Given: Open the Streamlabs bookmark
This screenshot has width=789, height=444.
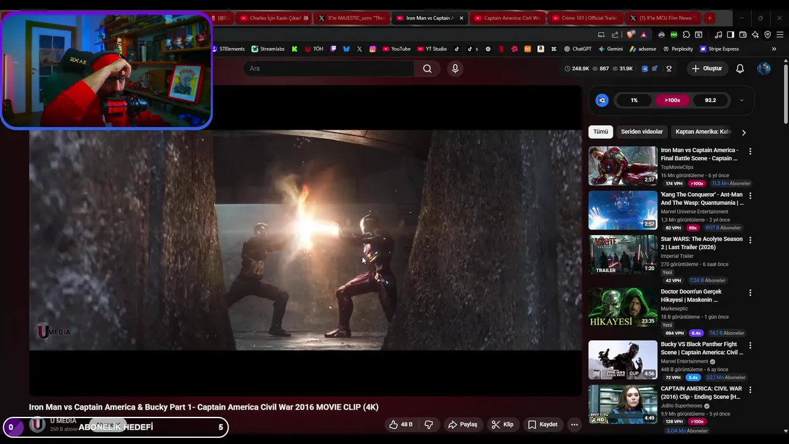Looking at the screenshot, I should coord(268,49).
